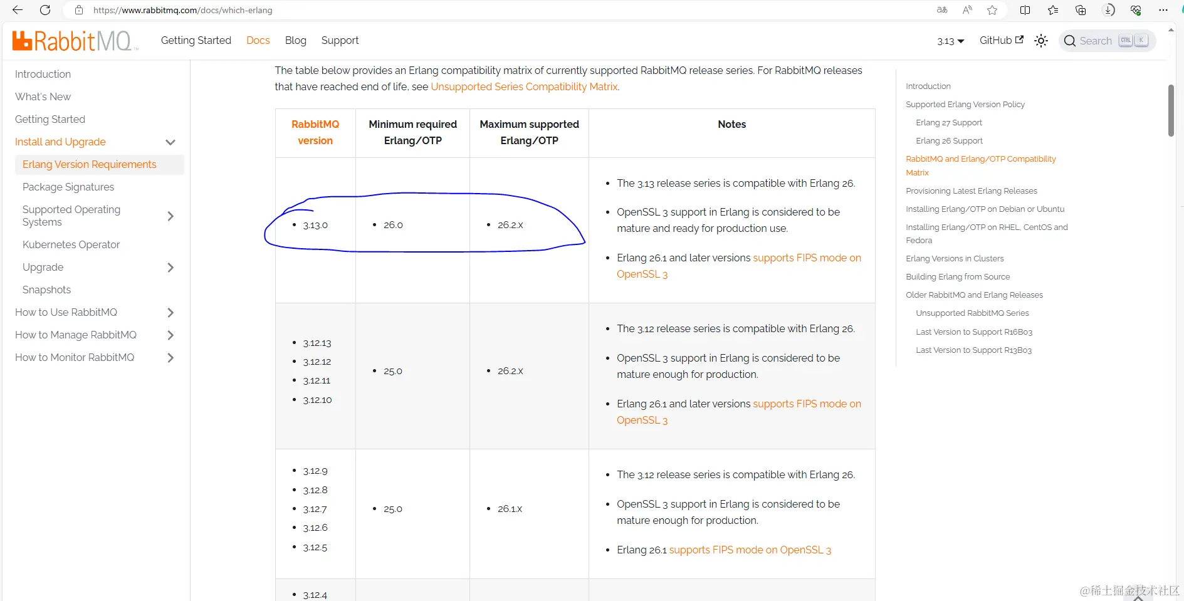1184x601 pixels.
Task: Open FIPS mode link in 3.12.13 row
Action: pyautogui.click(x=739, y=412)
